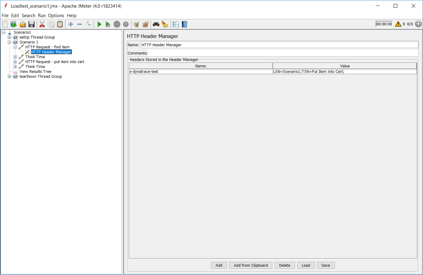This screenshot has width=423, height=275.
Task: Select setUp Thread Group tree item
Action: 37,37
